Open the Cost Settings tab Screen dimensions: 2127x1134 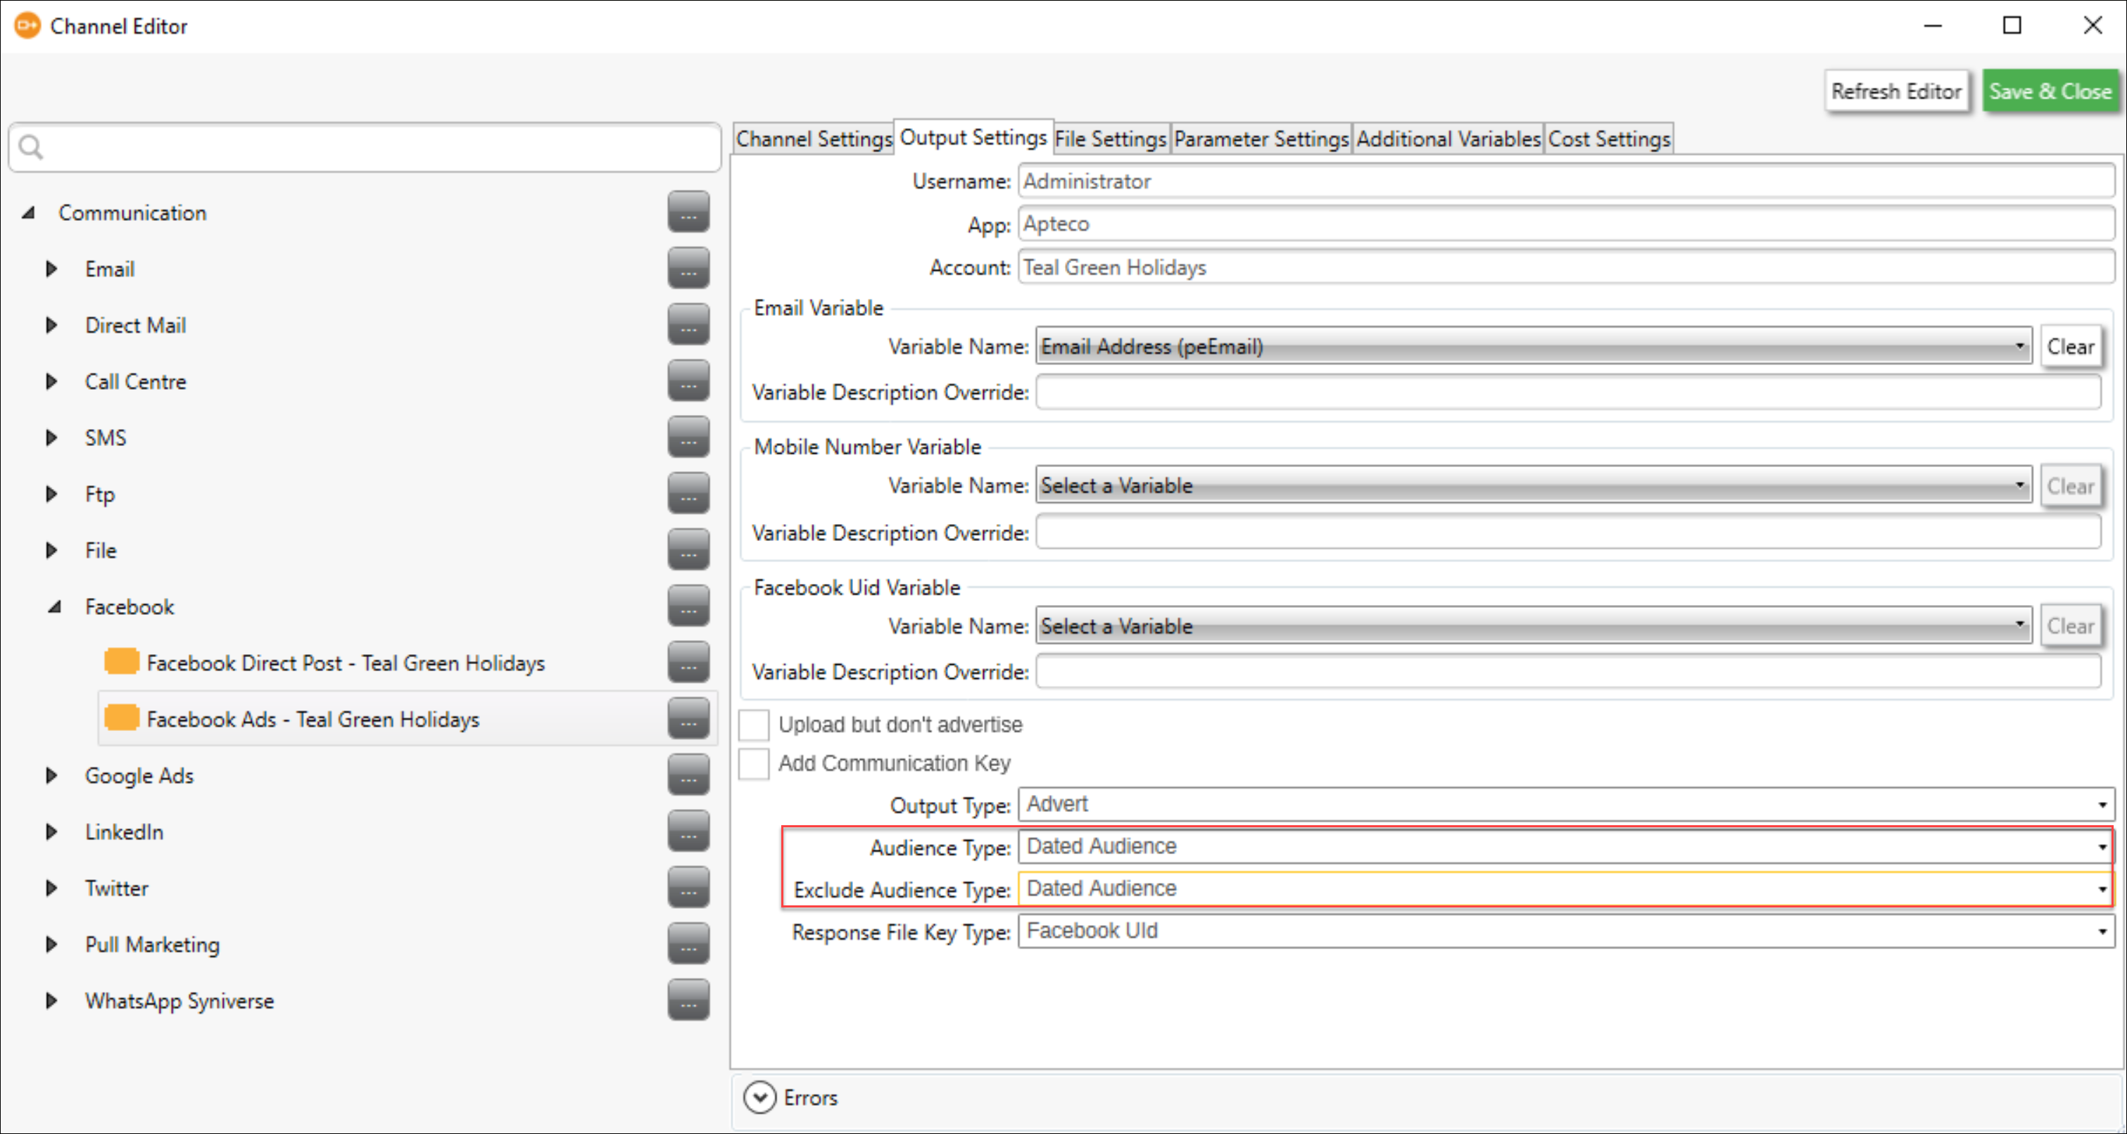click(1609, 139)
